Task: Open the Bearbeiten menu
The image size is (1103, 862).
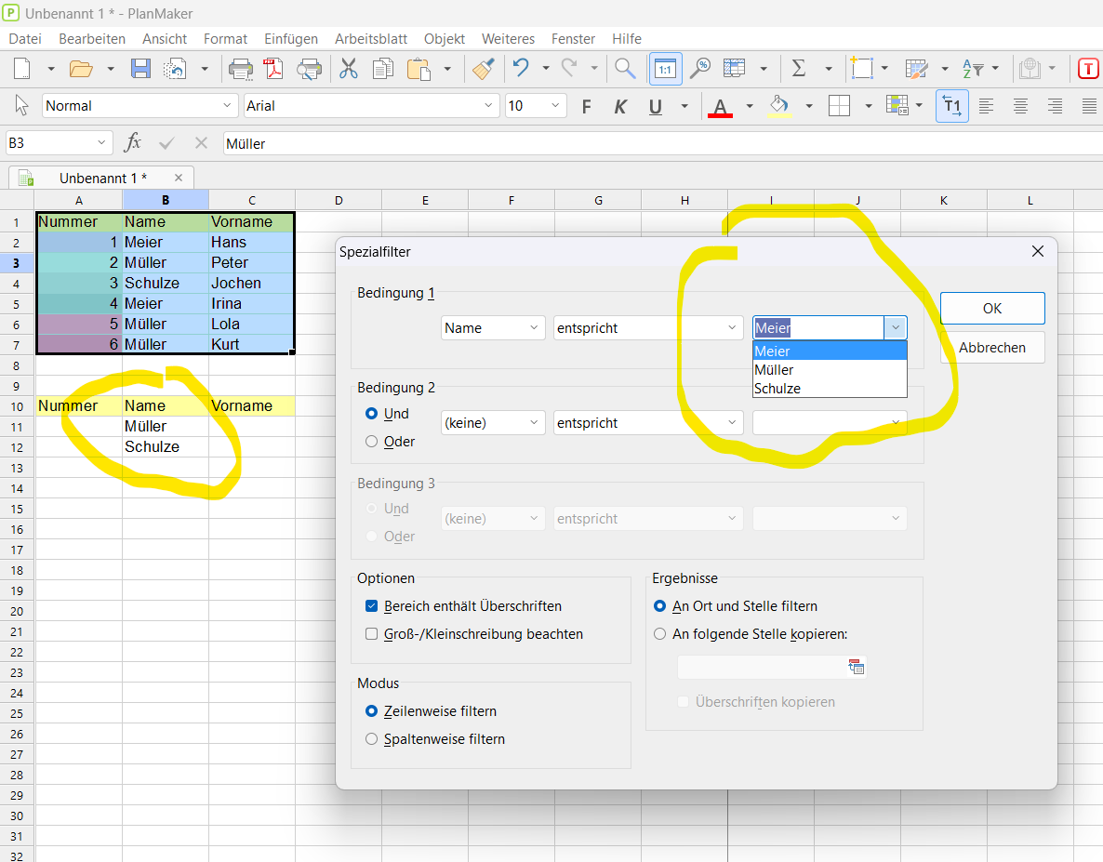Action: coord(92,39)
